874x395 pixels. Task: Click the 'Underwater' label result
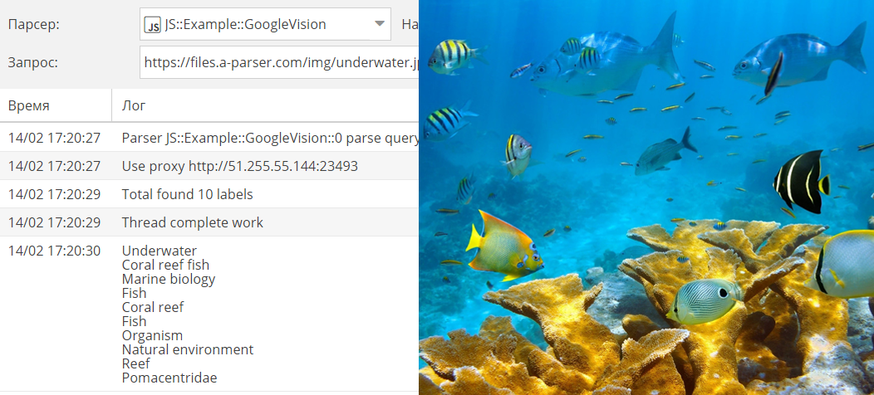point(160,251)
